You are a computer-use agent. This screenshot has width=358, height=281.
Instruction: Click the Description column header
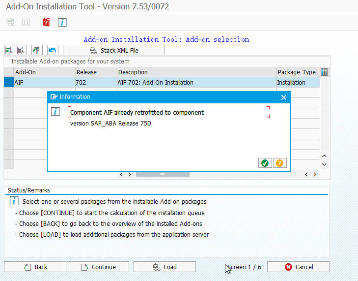[197, 72]
